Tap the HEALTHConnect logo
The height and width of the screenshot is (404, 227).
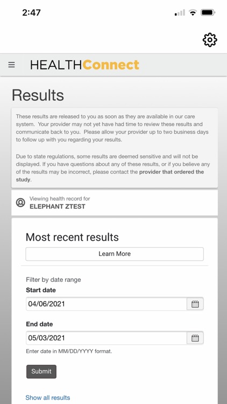point(84,65)
